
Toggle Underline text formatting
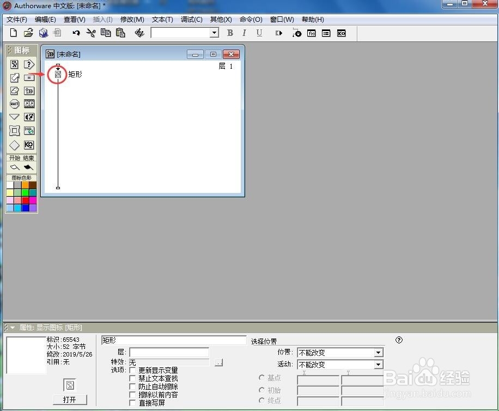[x=259, y=33]
